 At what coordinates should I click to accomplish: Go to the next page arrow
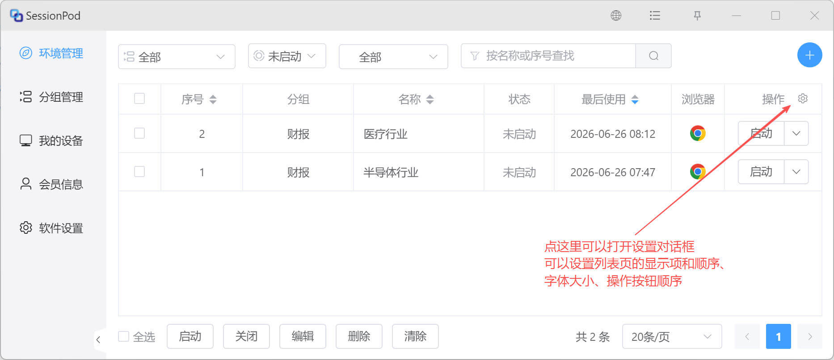click(x=810, y=336)
